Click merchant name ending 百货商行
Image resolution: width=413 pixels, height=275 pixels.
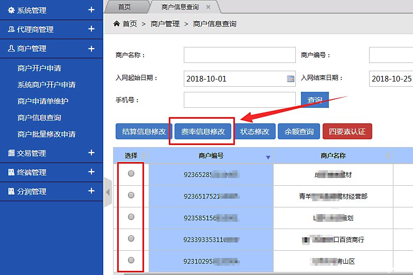333,240
